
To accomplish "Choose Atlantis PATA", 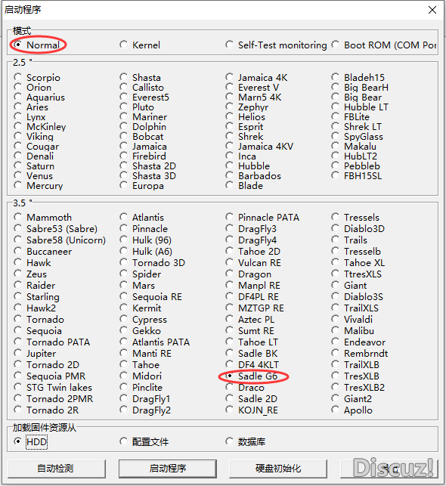I will coord(124,342).
